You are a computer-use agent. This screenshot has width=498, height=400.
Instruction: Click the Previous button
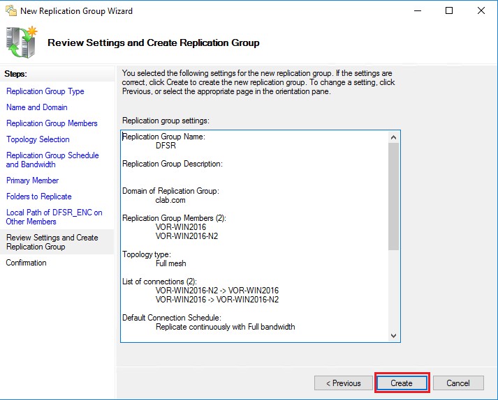[x=343, y=383]
